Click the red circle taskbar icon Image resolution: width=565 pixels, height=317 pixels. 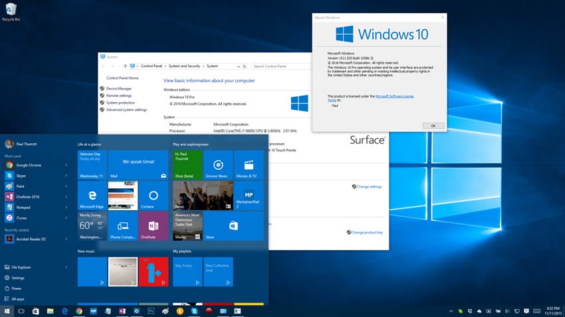tap(209, 311)
